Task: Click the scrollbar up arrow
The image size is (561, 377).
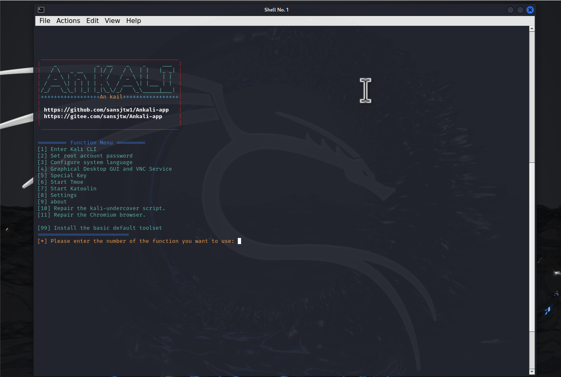Action: pyautogui.click(x=532, y=29)
